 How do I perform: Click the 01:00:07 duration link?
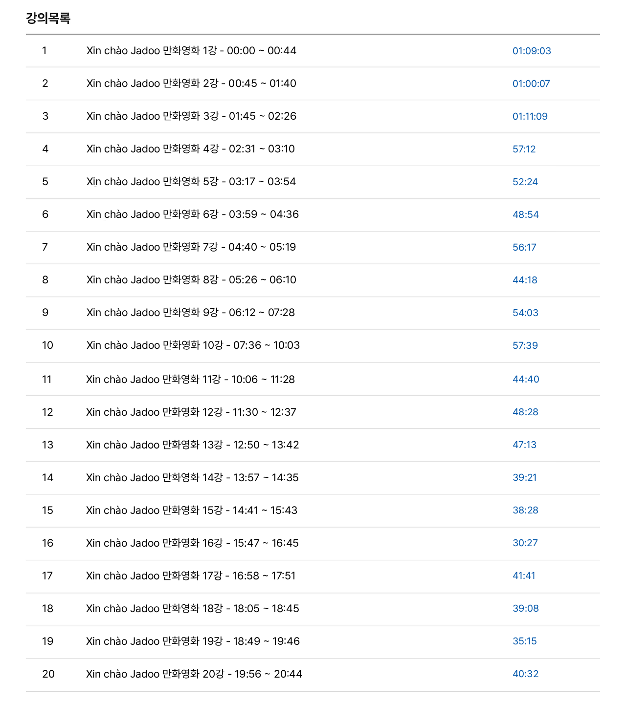(531, 84)
